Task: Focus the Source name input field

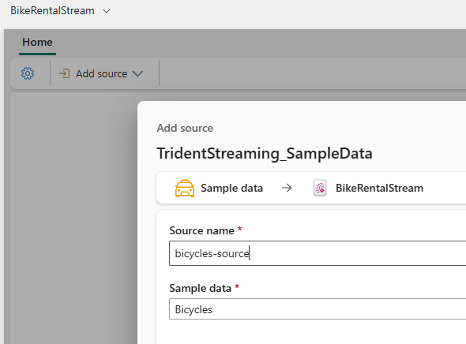Action: tap(318, 253)
